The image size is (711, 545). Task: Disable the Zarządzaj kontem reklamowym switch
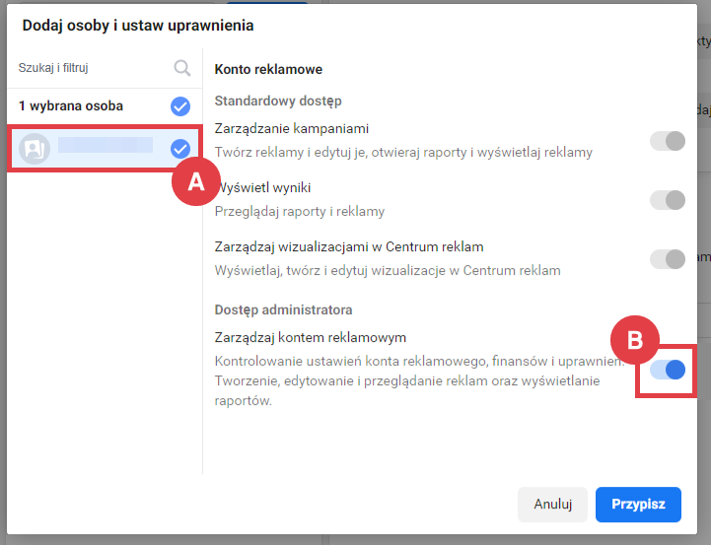pyautogui.click(x=668, y=370)
